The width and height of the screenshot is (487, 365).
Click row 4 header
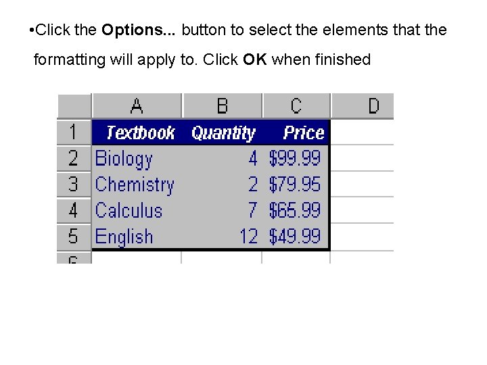click(73, 210)
